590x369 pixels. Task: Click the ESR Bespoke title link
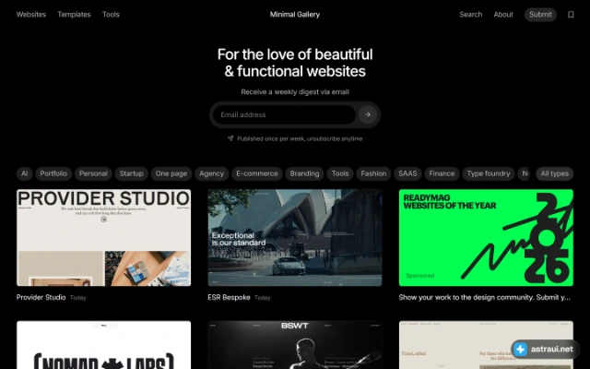[229, 297]
